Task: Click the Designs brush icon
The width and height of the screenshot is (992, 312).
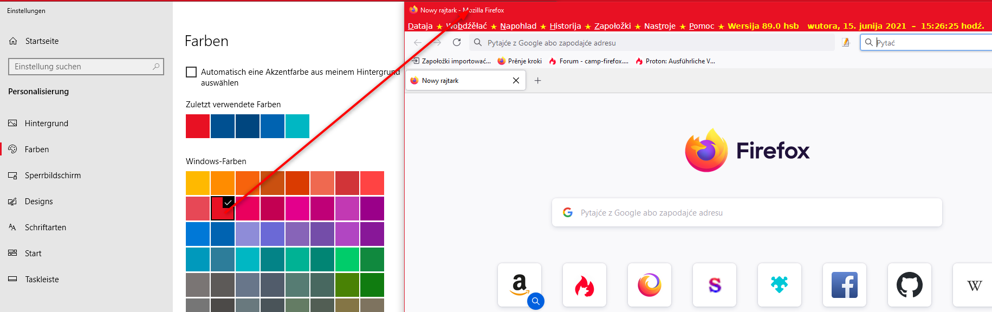Action: coord(12,201)
